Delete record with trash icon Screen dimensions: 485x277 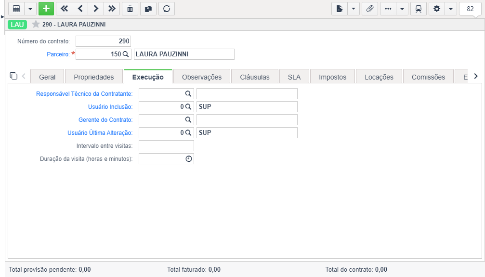click(x=130, y=9)
